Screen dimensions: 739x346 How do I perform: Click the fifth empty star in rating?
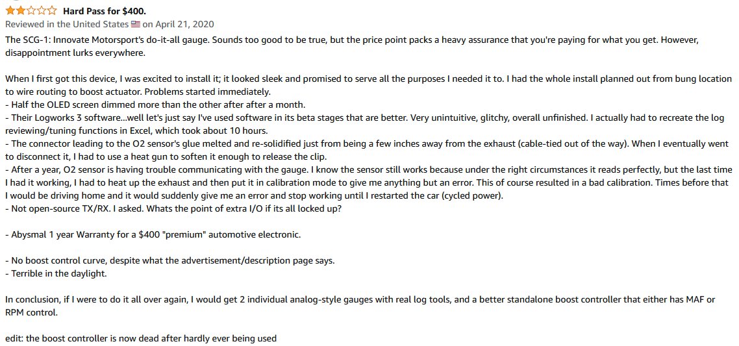point(51,10)
